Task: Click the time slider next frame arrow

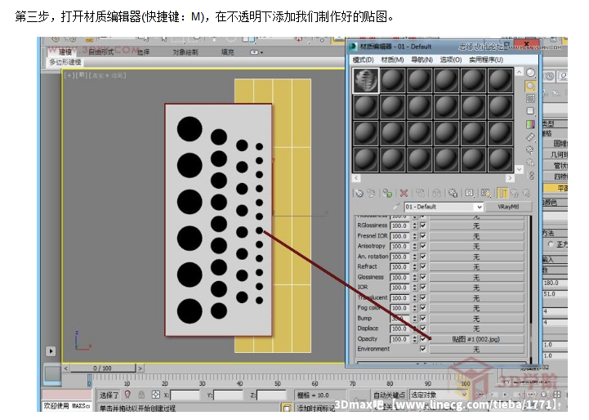Action: click(140, 369)
